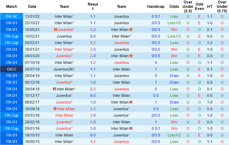Click the Over Under (2.5) column header
229x145 pixels.
[188, 7]
